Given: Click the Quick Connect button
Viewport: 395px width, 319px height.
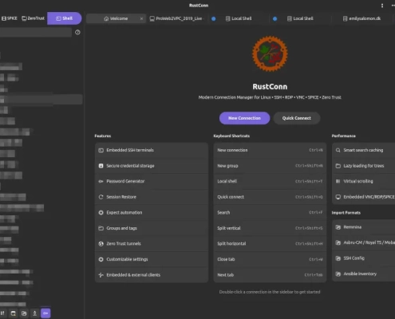Looking at the screenshot, I should (x=297, y=118).
